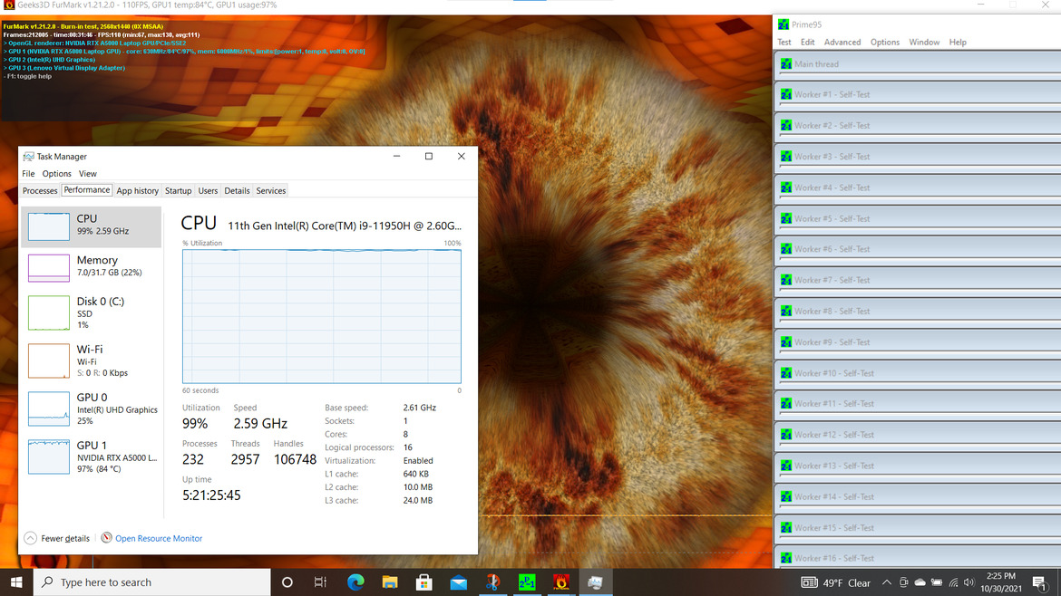
Task: Switch to FurMark from the taskbar
Action: (x=561, y=582)
